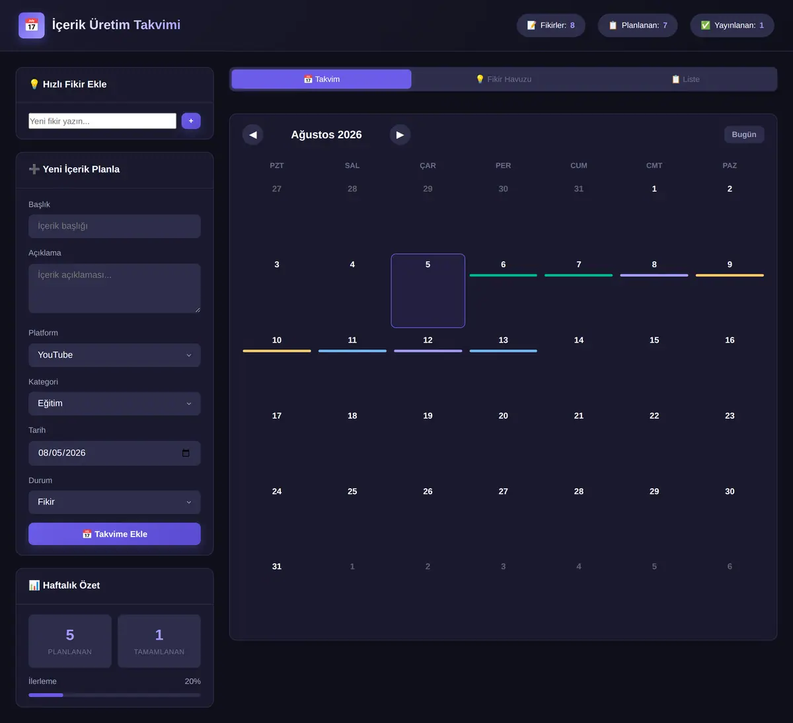Image resolution: width=793 pixels, height=723 pixels.
Task: Click the Yayınlanan counter badge
Action: pyautogui.click(x=732, y=25)
